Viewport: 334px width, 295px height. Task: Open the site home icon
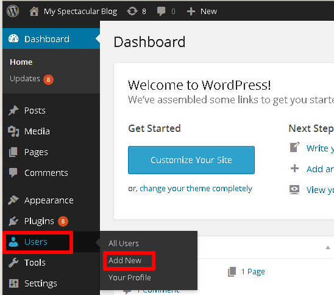point(34,12)
